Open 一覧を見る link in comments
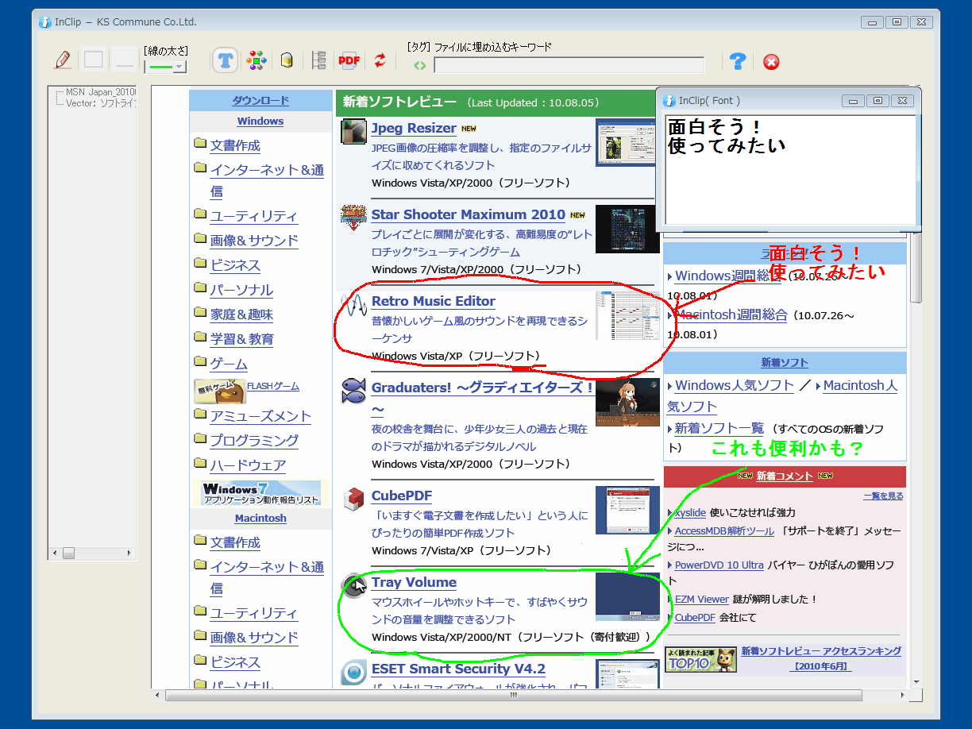The height and width of the screenshot is (729, 972). (883, 496)
